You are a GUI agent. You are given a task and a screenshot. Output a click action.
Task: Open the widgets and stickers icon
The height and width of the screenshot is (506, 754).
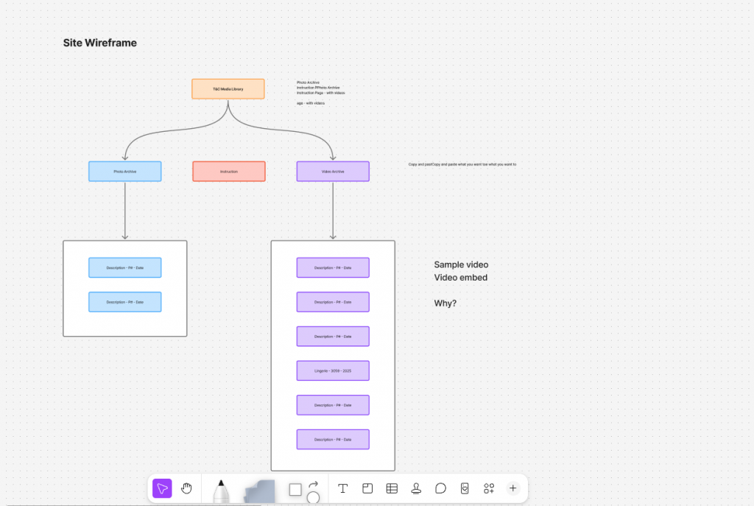489,488
